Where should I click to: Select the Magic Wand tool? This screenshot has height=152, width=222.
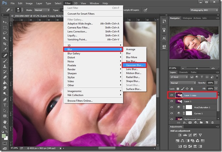coord(5,39)
